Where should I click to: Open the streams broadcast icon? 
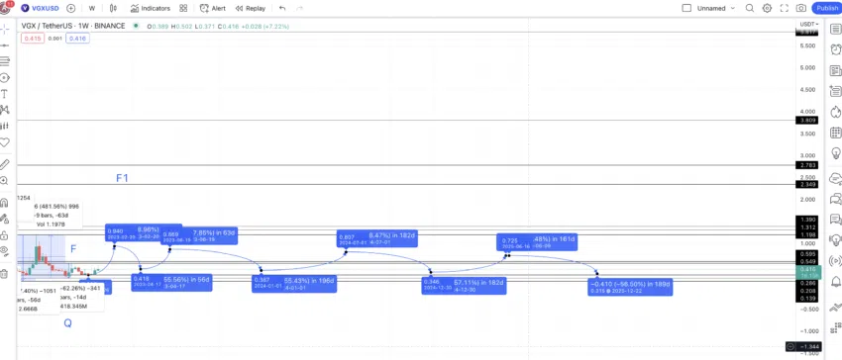[x=835, y=261]
